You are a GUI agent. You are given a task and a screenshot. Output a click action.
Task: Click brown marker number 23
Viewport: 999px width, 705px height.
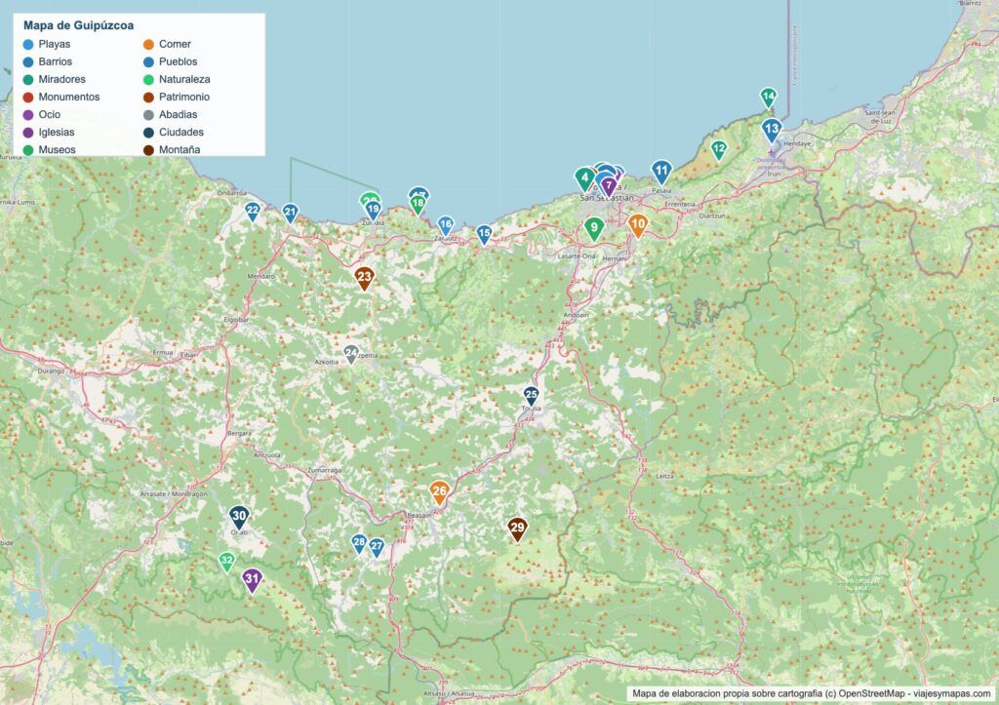point(365,278)
